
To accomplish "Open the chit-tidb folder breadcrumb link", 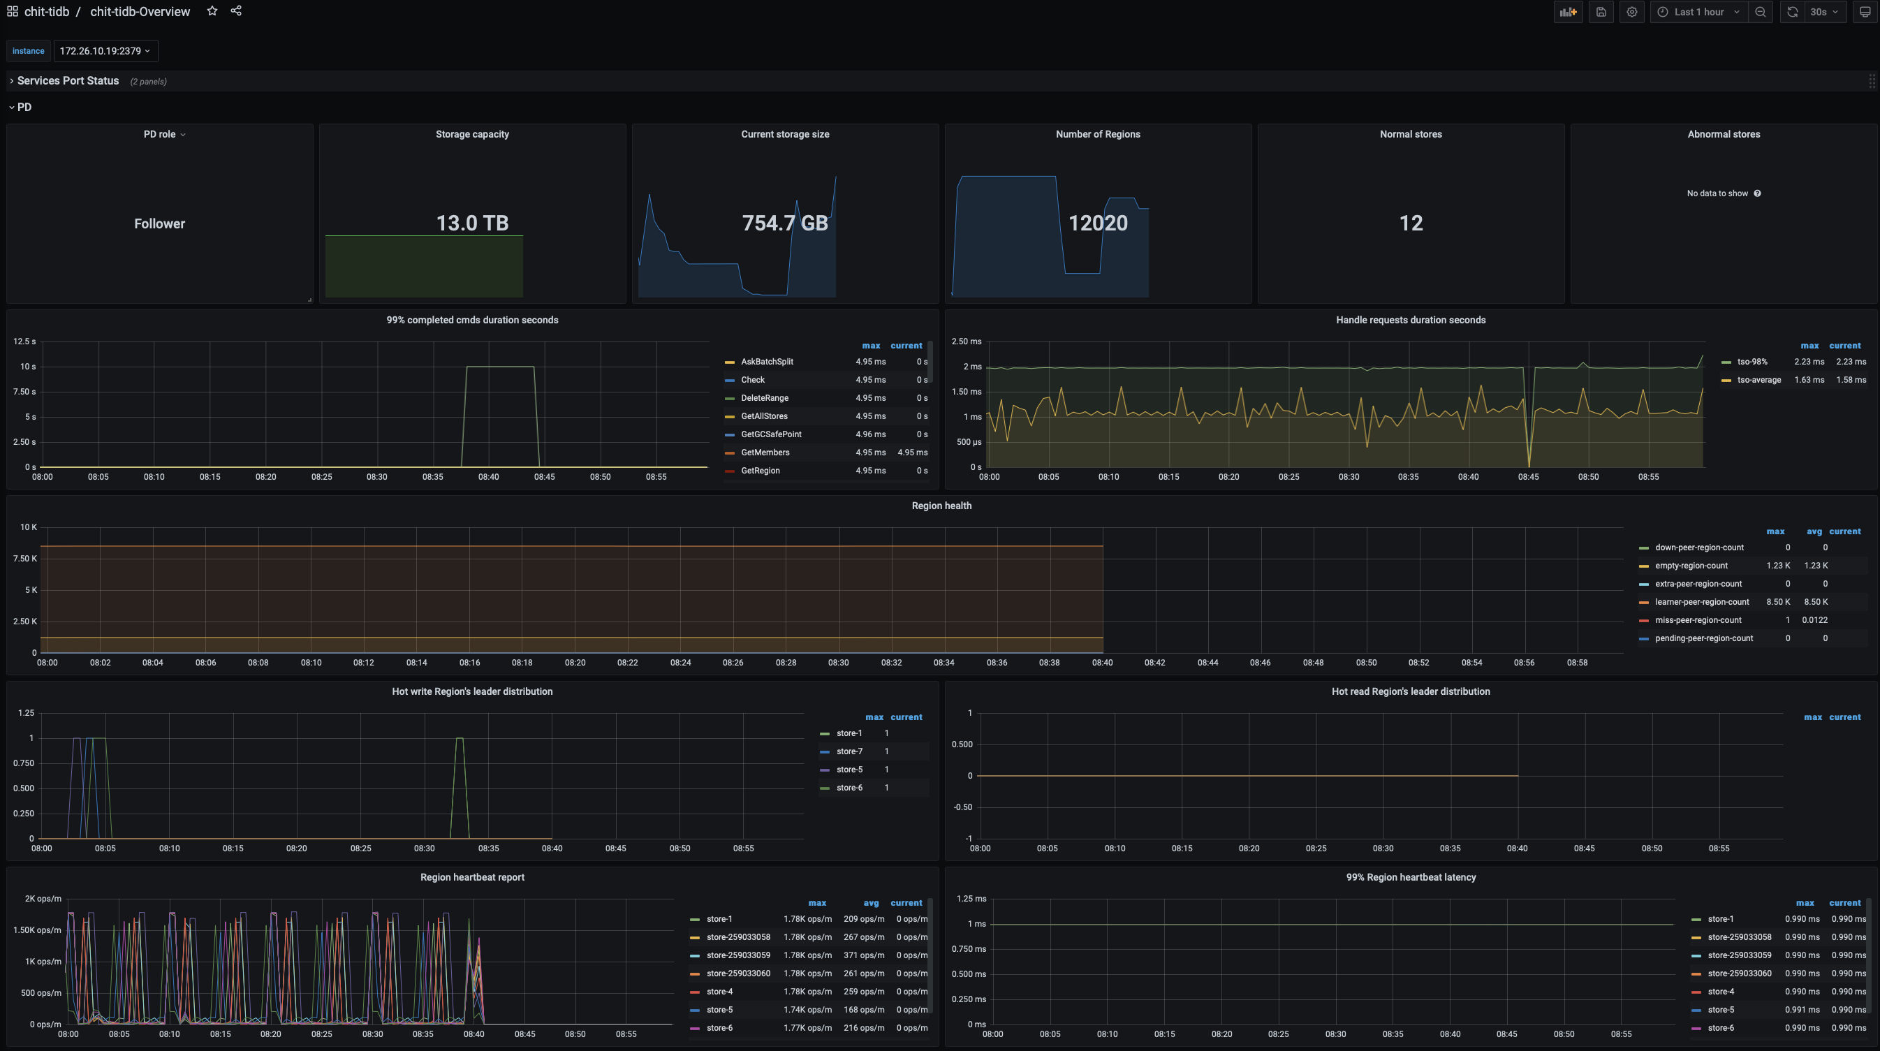I will pos(46,12).
